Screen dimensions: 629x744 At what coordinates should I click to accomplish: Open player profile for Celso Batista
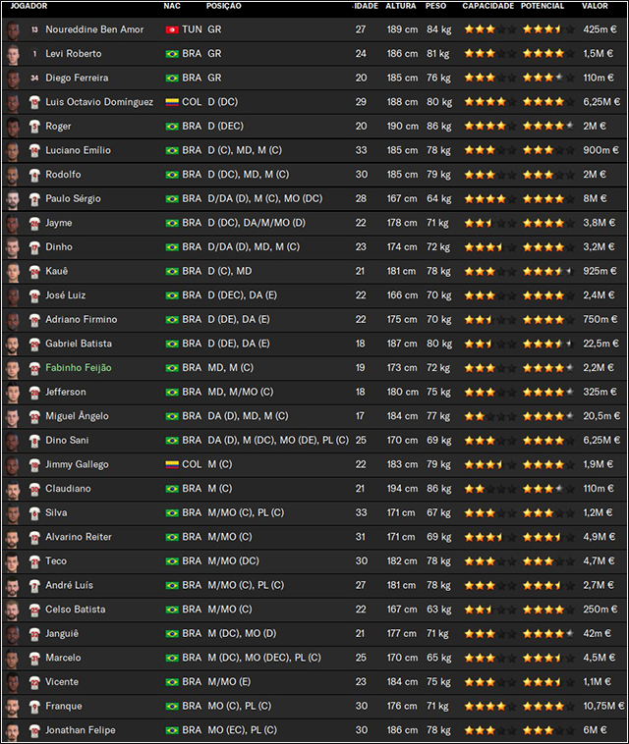pyautogui.click(x=75, y=610)
